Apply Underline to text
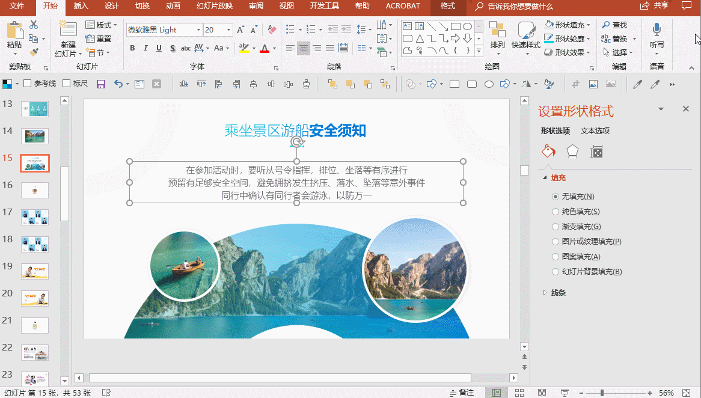 159,48
